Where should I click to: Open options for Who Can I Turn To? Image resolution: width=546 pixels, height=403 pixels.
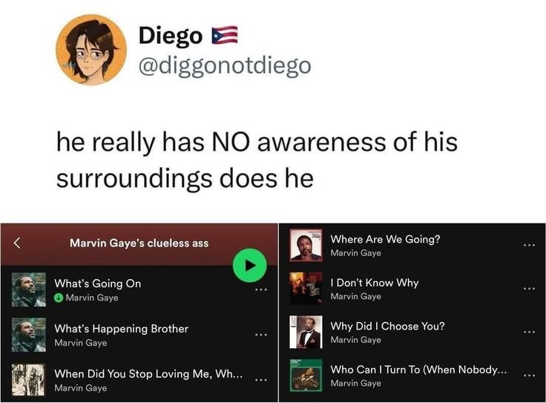click(529, 376)
